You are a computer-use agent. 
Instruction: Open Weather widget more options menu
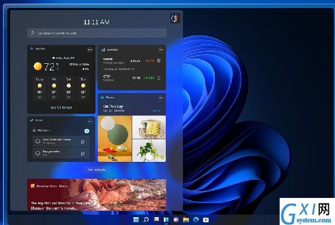[x=90, y=50]
